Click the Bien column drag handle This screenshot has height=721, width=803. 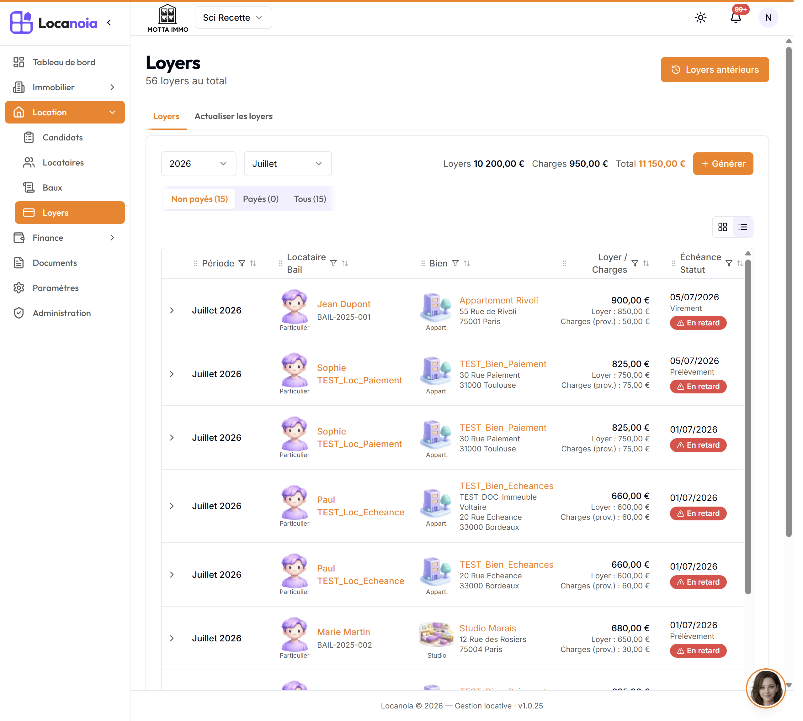[423, 263]
